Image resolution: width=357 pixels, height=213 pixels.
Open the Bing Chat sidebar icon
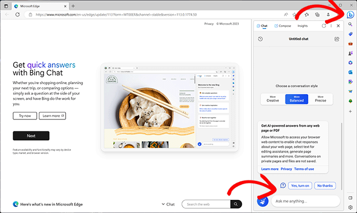[x=350, y=14]
